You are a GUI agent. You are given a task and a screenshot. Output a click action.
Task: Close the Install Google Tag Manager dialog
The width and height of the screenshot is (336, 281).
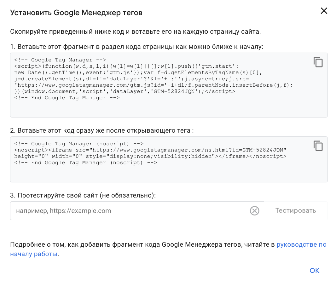point(324,11)
